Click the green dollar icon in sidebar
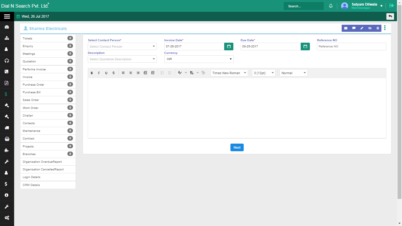This screenshot has width=402, height=226. pyautogui.click(x=6, y=94)
